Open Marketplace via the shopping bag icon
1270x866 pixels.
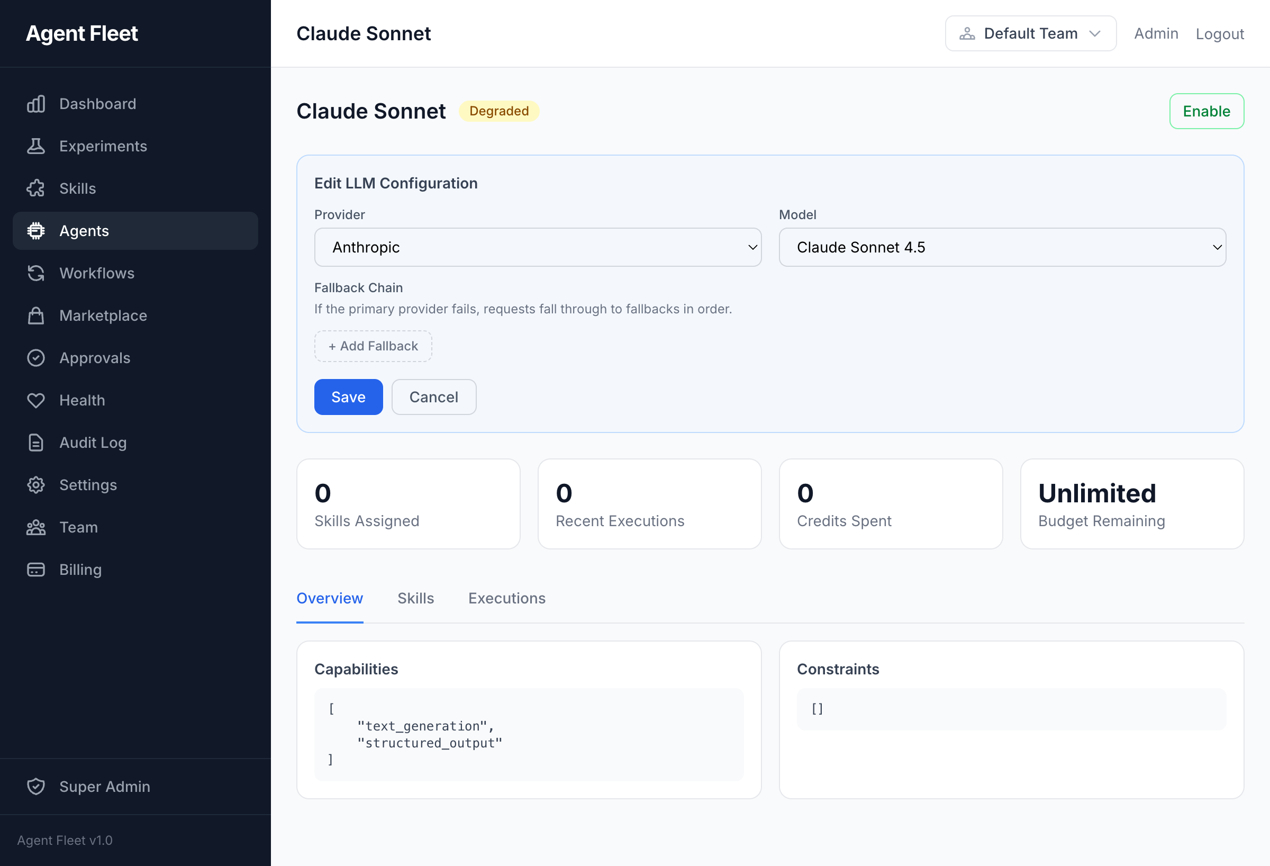[x=36, y=315]
